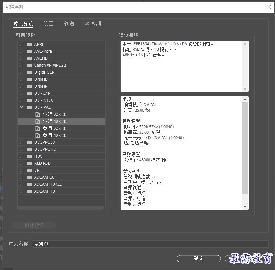Collapse the DV - PAL preset folder
Image resolution: width=275 pixels, height=270 pixels.
(21, 107)
